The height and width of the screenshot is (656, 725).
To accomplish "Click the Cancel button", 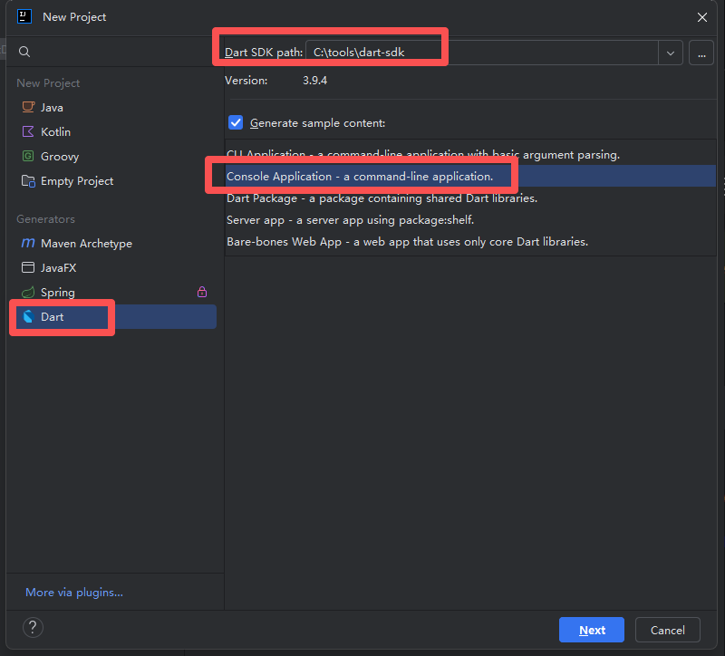I will point(667,630).
